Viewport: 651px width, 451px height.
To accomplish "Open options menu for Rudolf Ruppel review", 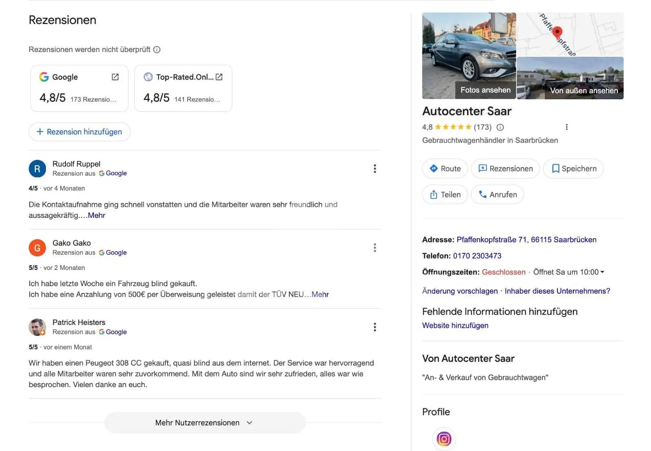I will (375, 169).
